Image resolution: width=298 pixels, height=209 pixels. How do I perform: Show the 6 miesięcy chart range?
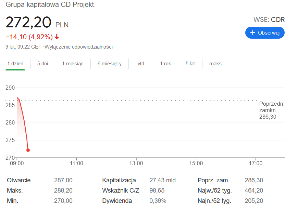click(110, 64)
